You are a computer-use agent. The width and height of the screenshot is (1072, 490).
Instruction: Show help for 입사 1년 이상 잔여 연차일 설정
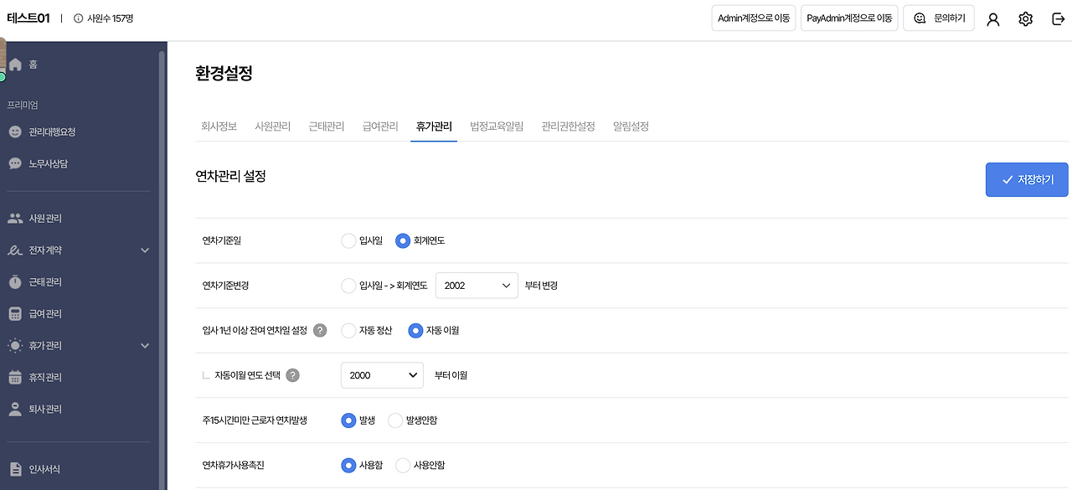coord(320,330)
